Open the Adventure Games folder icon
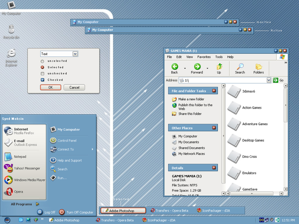 click(234, 124)
